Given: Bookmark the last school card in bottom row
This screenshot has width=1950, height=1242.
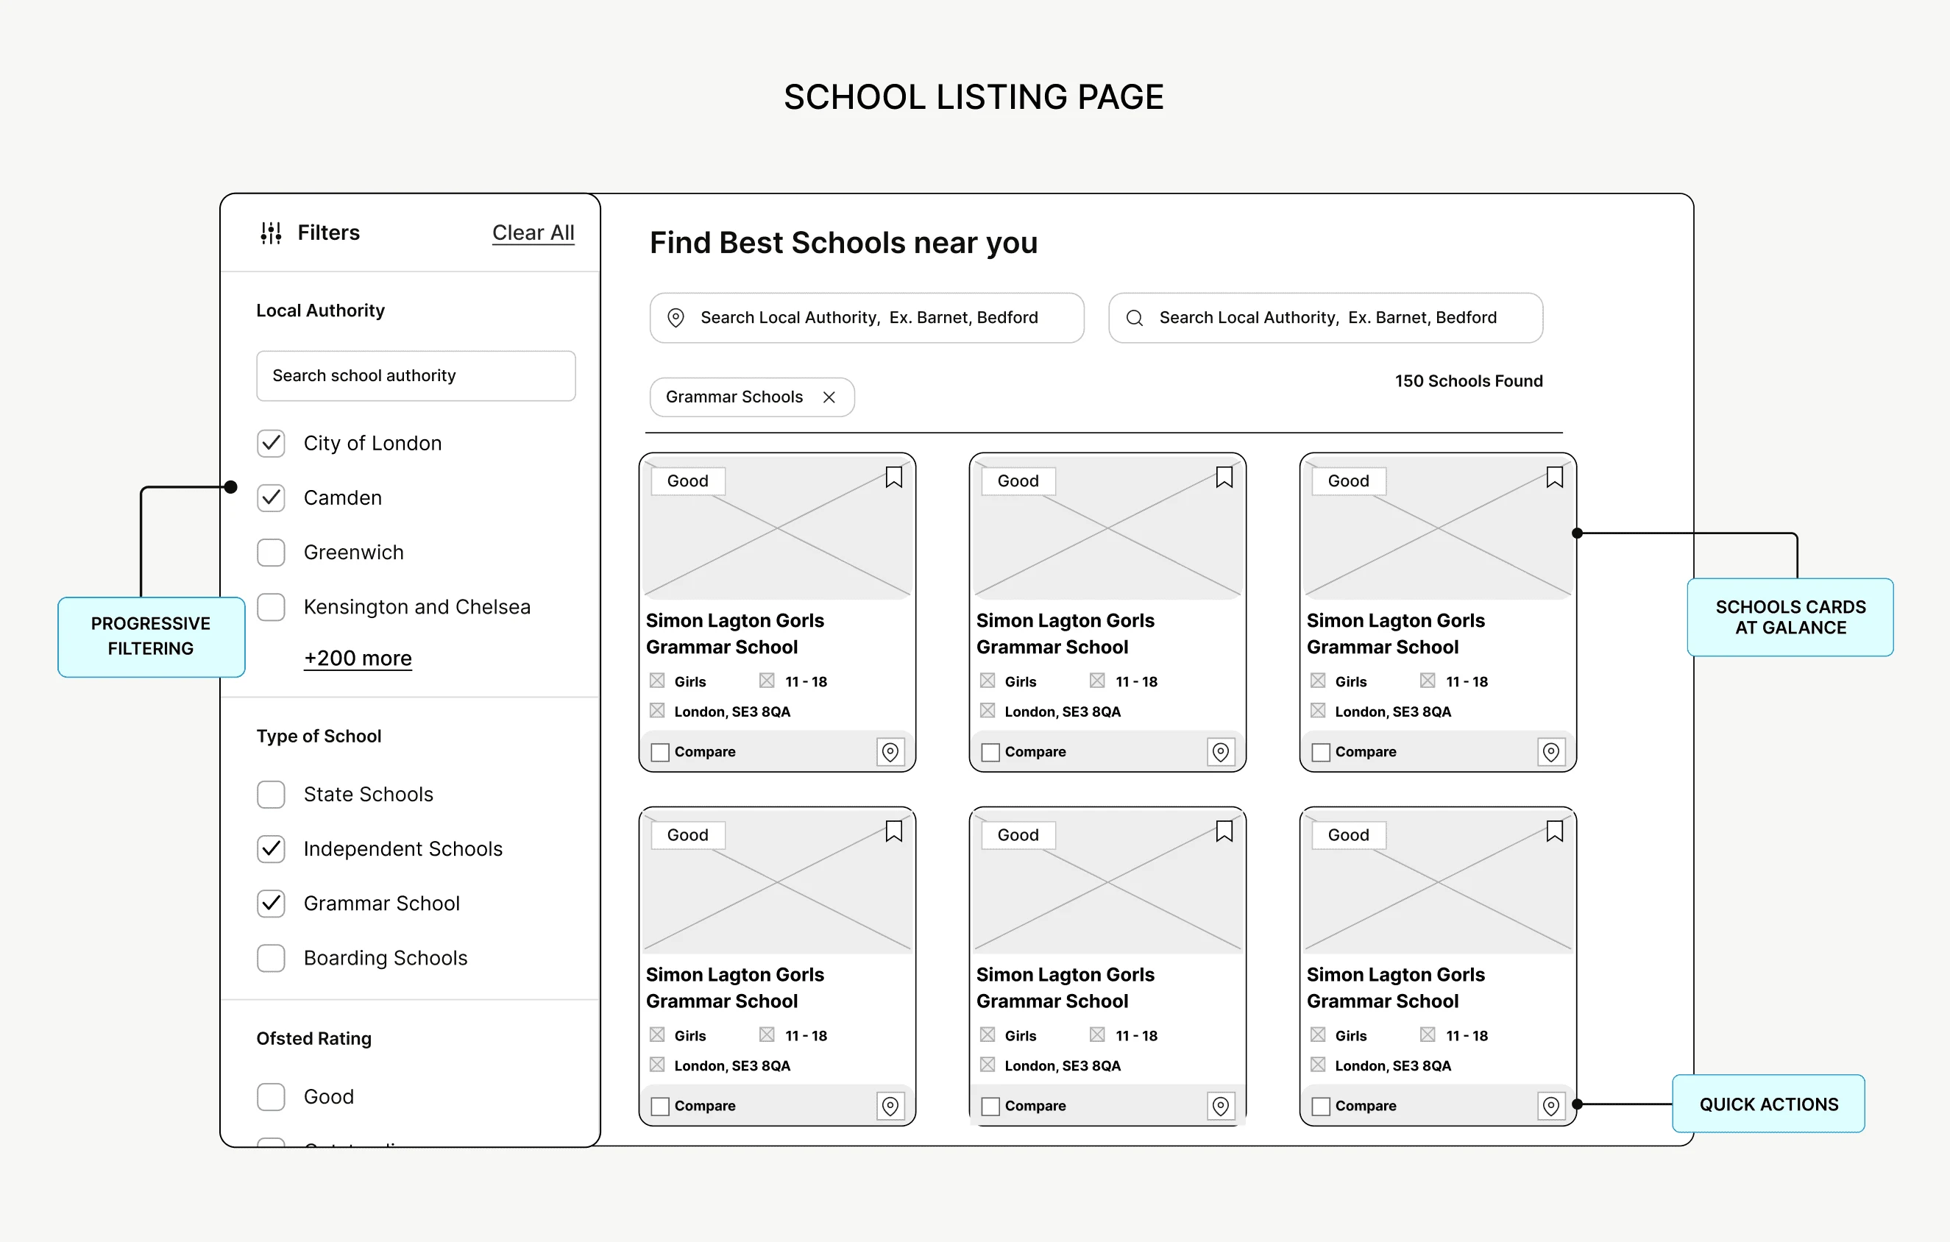Looking at the screenshot, I should click(x=1555, y=831).
